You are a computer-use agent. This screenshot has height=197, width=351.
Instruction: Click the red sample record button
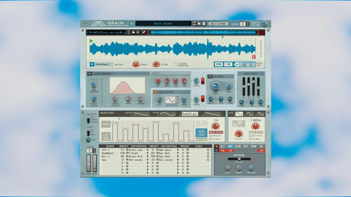[x=262, y=32]
